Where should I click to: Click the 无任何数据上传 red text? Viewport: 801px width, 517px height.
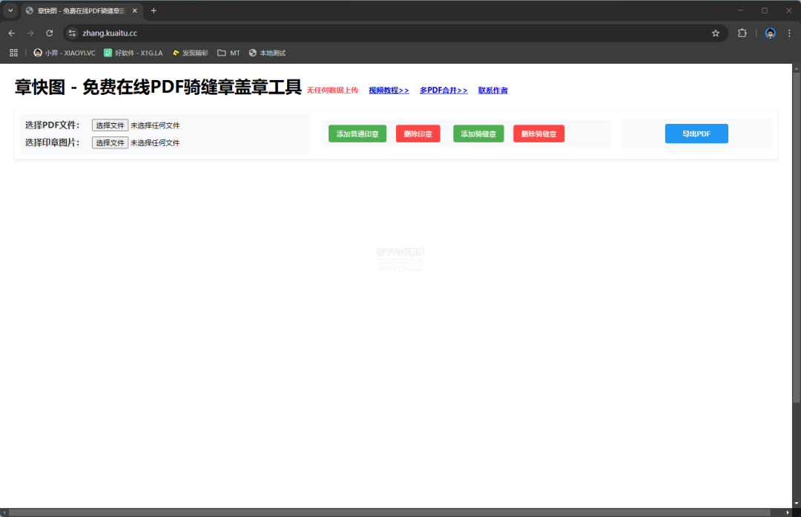point(332,90)
